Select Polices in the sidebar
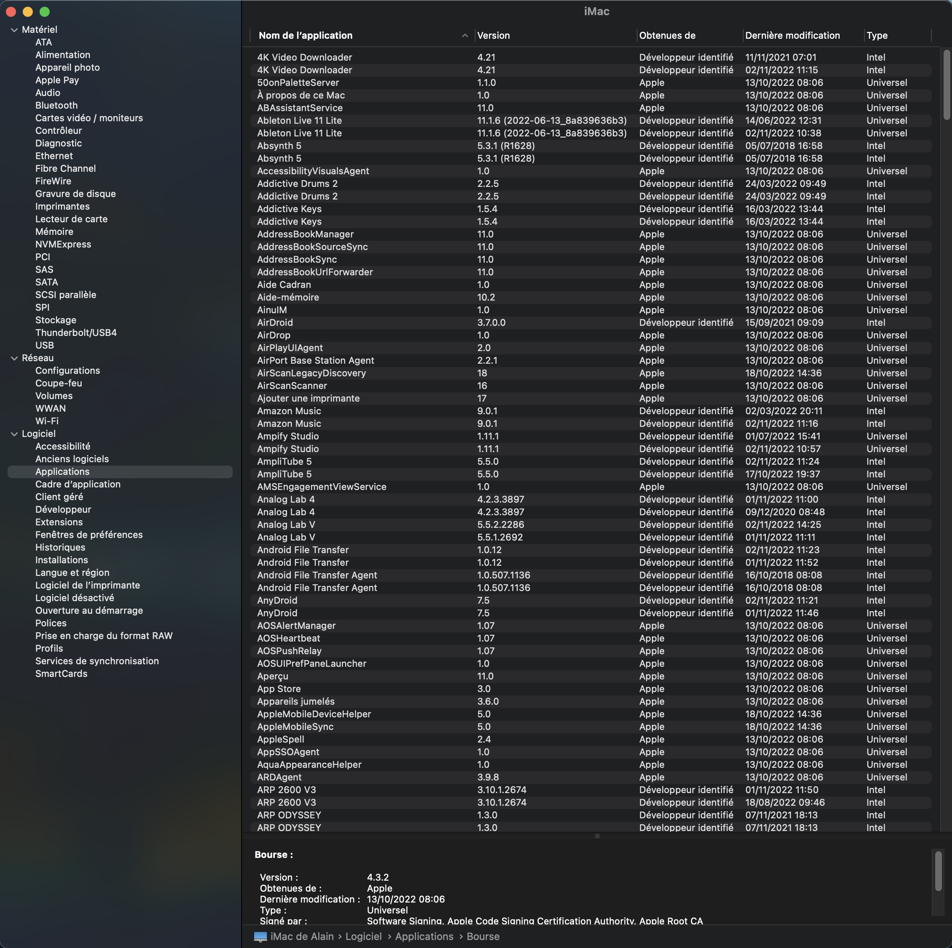 [x=51, y=623]
